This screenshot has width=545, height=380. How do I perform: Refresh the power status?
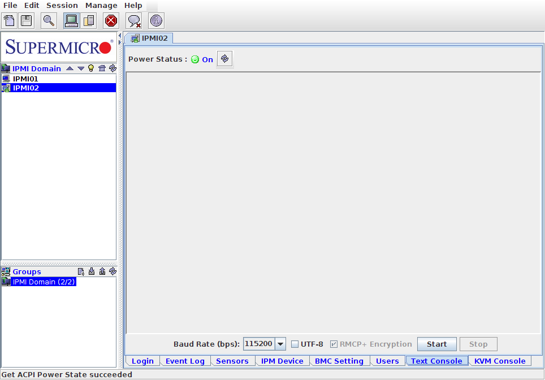coord(225,59)
